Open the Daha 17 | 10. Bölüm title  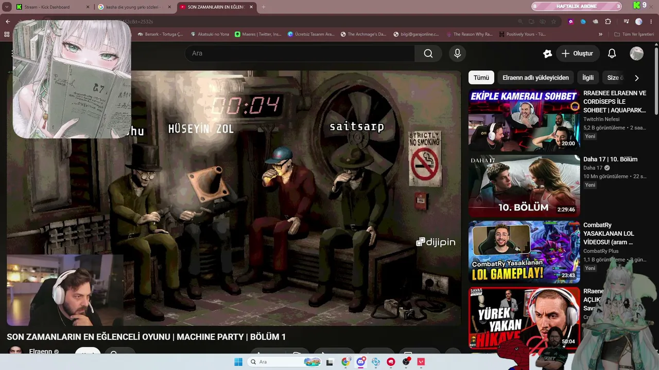(x=610, y=159)
